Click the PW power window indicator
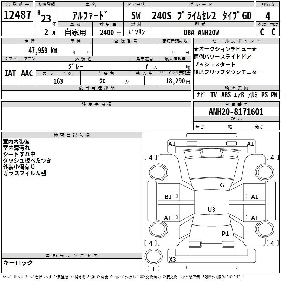 pos(274,95)
